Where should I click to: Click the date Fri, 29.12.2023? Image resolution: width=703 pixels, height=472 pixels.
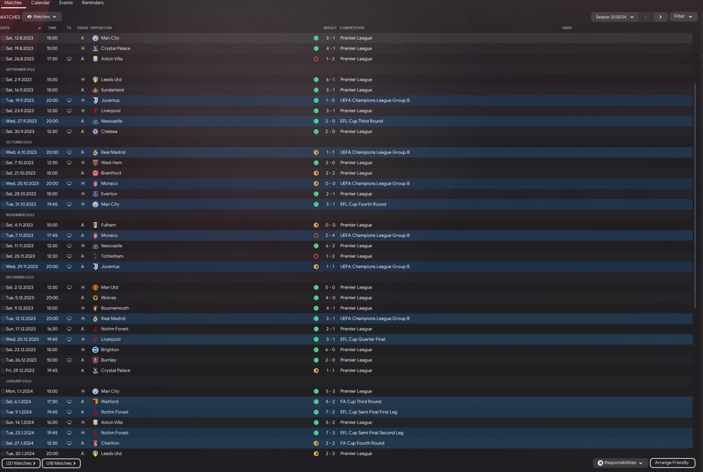(x=20, y=371)
